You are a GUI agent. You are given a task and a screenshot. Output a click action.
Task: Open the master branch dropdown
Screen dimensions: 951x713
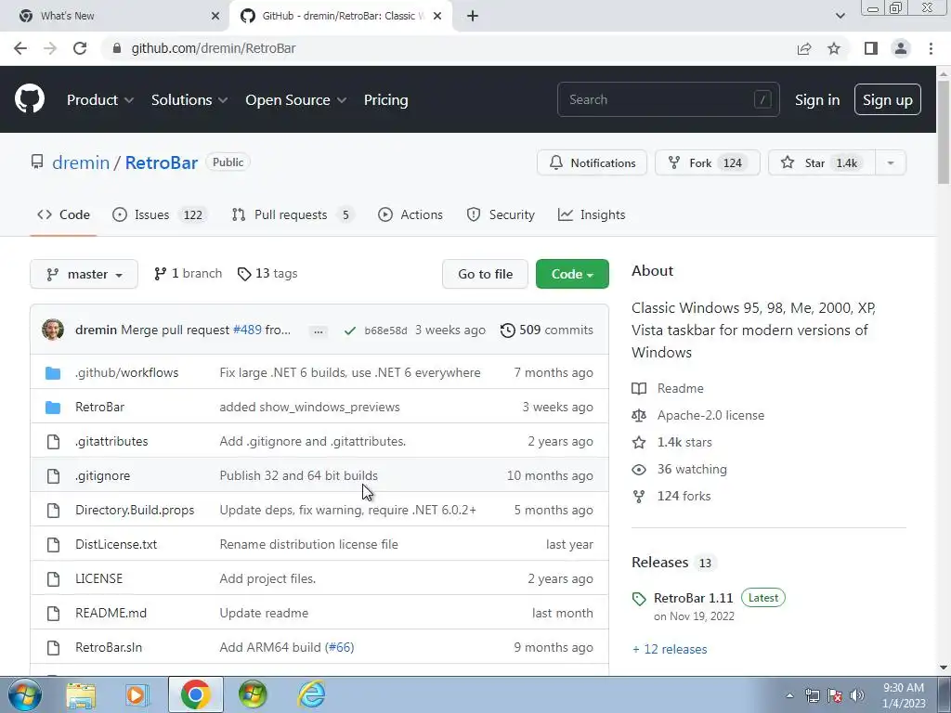84,274
